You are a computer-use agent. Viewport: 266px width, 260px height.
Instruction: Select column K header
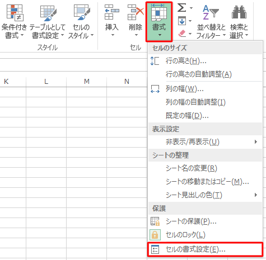pyautogui.click(x=6, y=82)
